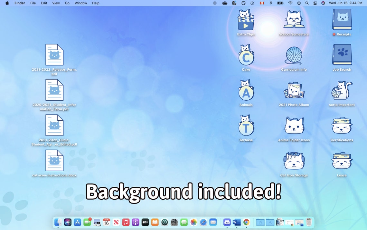Open the Anime Folder Icons folder
The image size is (367, 230).
click(294, 126)
